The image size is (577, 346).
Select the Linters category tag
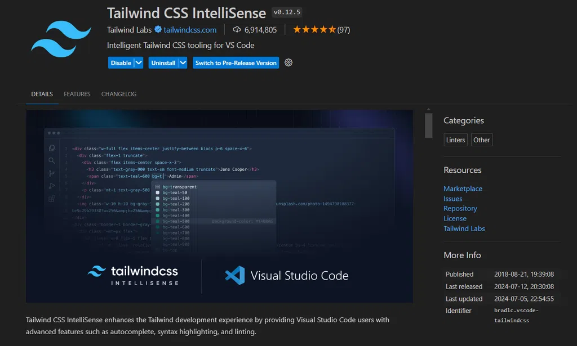tap(455, 140)
